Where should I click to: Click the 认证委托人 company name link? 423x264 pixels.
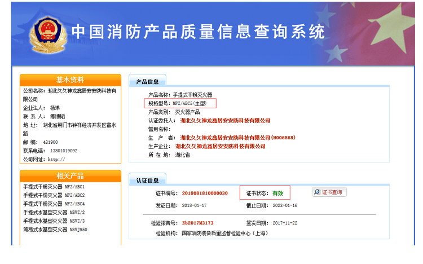(225, 121)
